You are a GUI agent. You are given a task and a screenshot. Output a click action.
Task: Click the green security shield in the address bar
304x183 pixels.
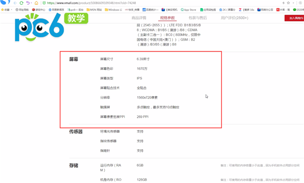(44, 3)
